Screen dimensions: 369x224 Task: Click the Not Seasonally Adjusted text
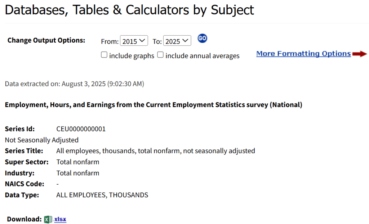tap(42, 140)
